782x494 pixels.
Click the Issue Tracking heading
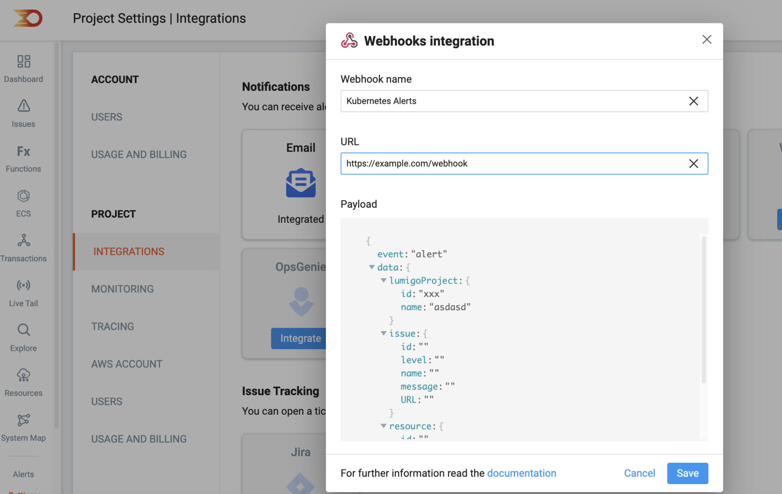[x=281, y=391]
